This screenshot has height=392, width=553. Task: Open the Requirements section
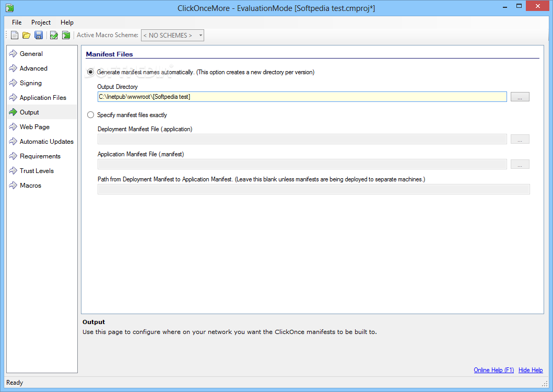point(40,156)
